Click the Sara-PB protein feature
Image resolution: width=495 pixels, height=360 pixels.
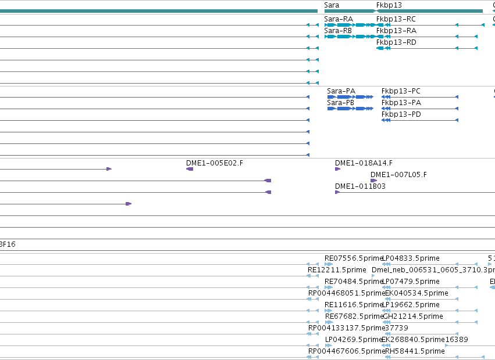341,103
